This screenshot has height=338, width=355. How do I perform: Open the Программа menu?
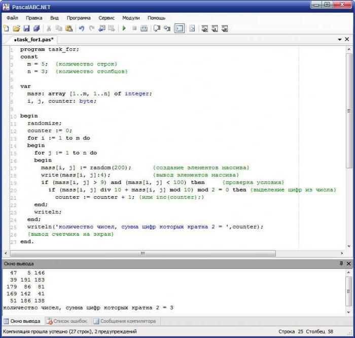(x=79, y=18)
